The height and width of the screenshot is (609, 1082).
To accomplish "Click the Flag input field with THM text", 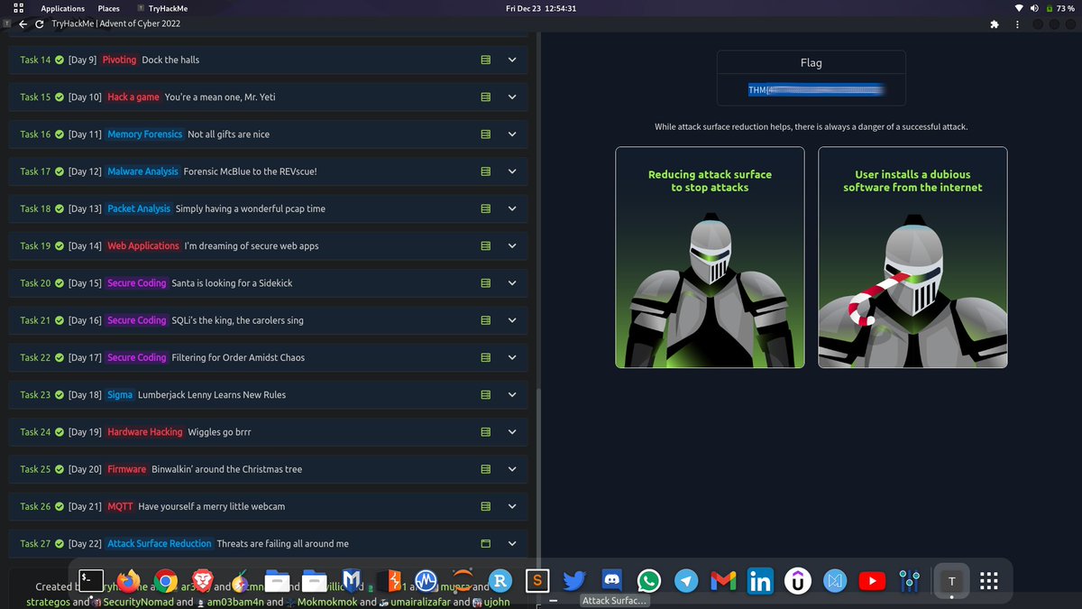I will click(811, 89).
